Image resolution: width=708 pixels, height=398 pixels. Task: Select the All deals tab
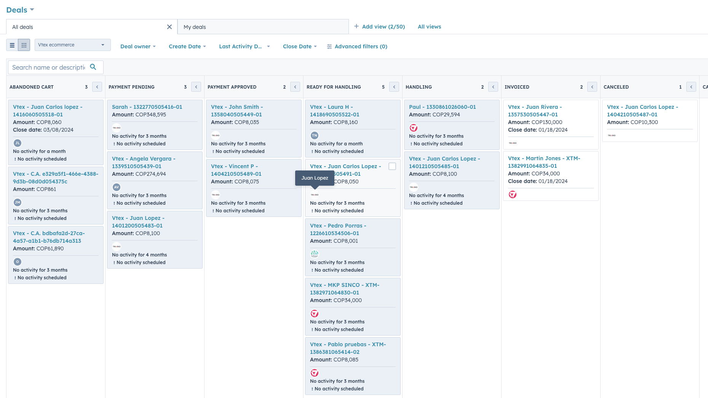(22, 27)
